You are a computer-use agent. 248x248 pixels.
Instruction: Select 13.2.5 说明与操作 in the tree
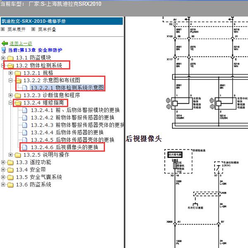tap(46, 155)
